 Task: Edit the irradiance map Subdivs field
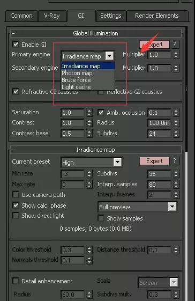(159, 174)
